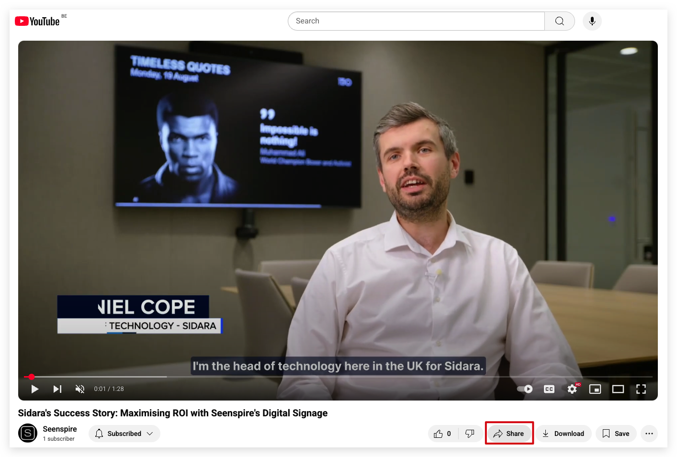This screenshot has height=457, width=677.
Task: Open the more actions ellipsis menu
Action: tap(649, 434)
